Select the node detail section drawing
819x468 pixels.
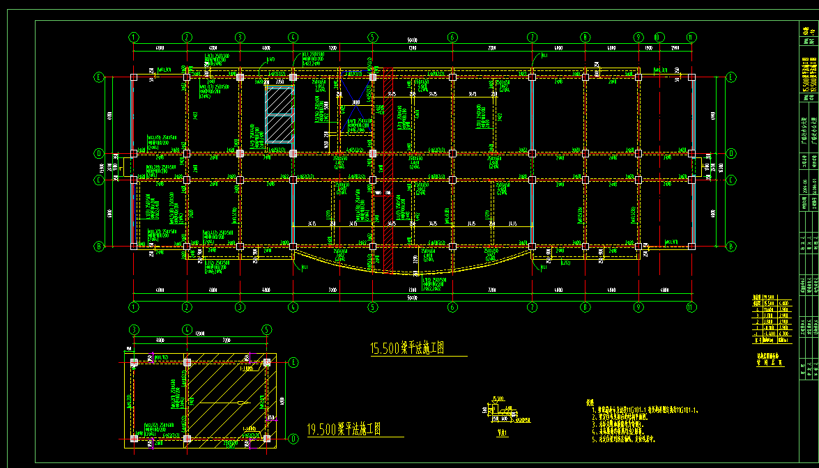click(x=505, y=411)
